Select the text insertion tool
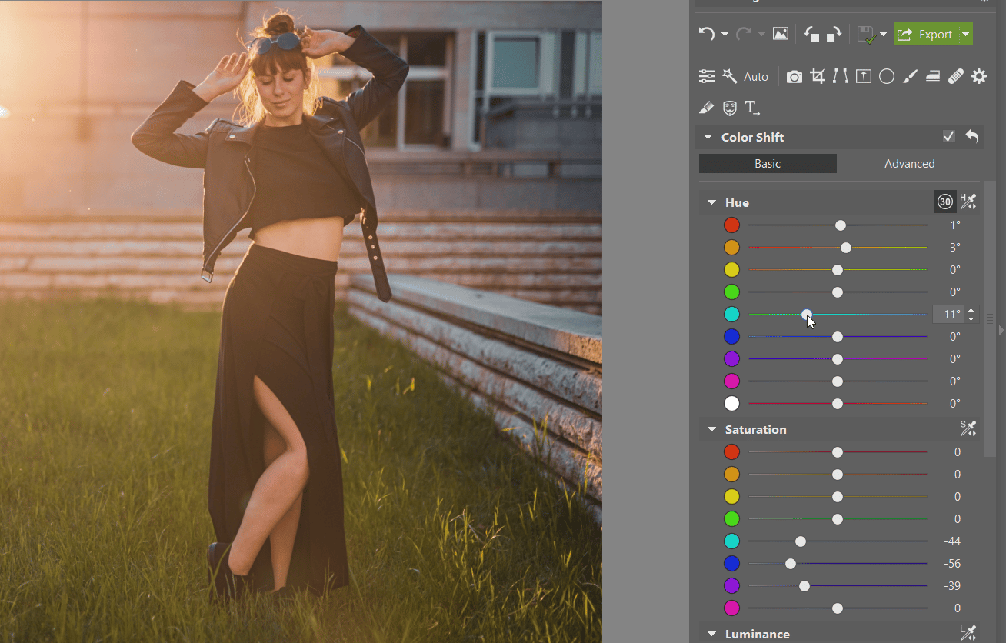 click(752, 108)
